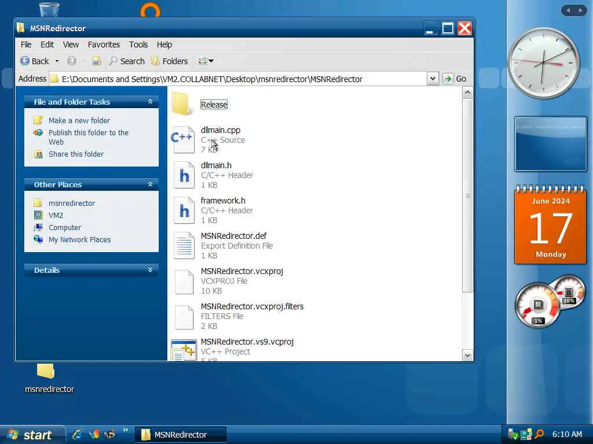Click the sidebar next gadgets arrow
This screenshot has height=444, width=593.
580,10
